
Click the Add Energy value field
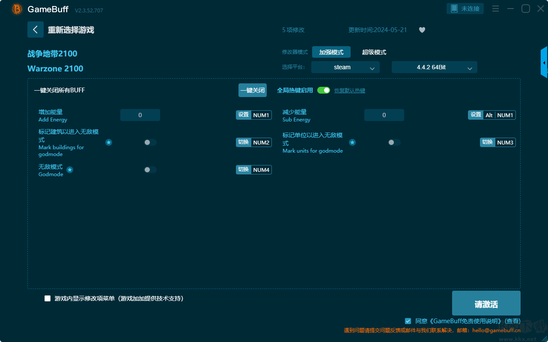point(140,115)
